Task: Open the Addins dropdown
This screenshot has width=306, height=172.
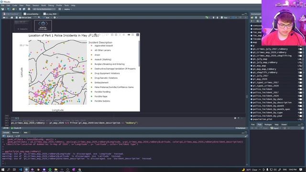Action: pos(68,9)
